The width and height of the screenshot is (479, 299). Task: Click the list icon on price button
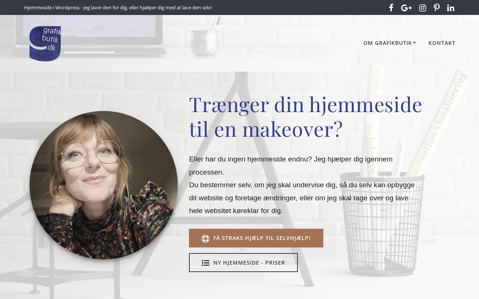[x=205, y=263]
